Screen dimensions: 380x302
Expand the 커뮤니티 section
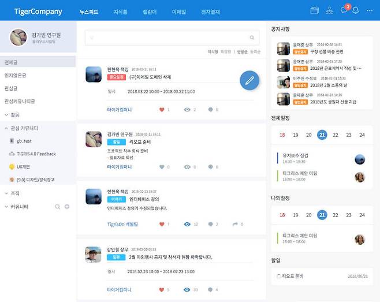(x=6, y=207)
